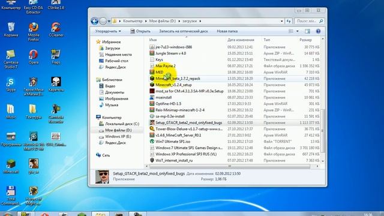Expand the view options dropdown arrow
The image size is (384, 216).
[x=298, y=31]
